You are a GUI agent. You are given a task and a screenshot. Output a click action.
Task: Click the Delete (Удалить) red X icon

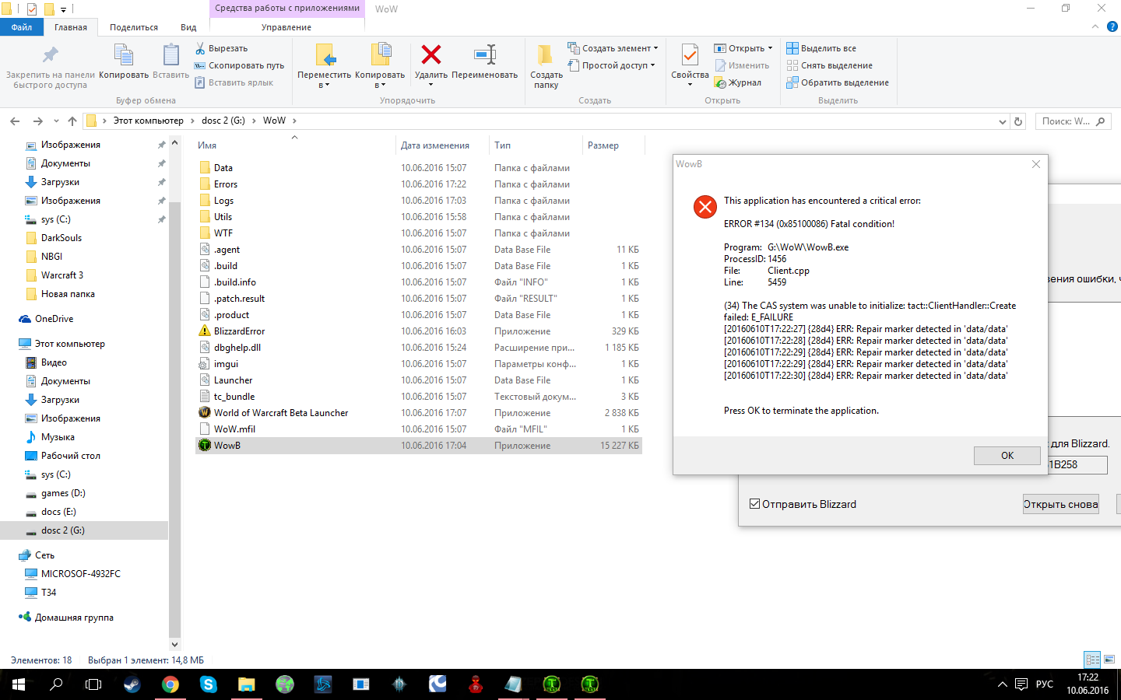pyautogui.click(x=431, y=54)
